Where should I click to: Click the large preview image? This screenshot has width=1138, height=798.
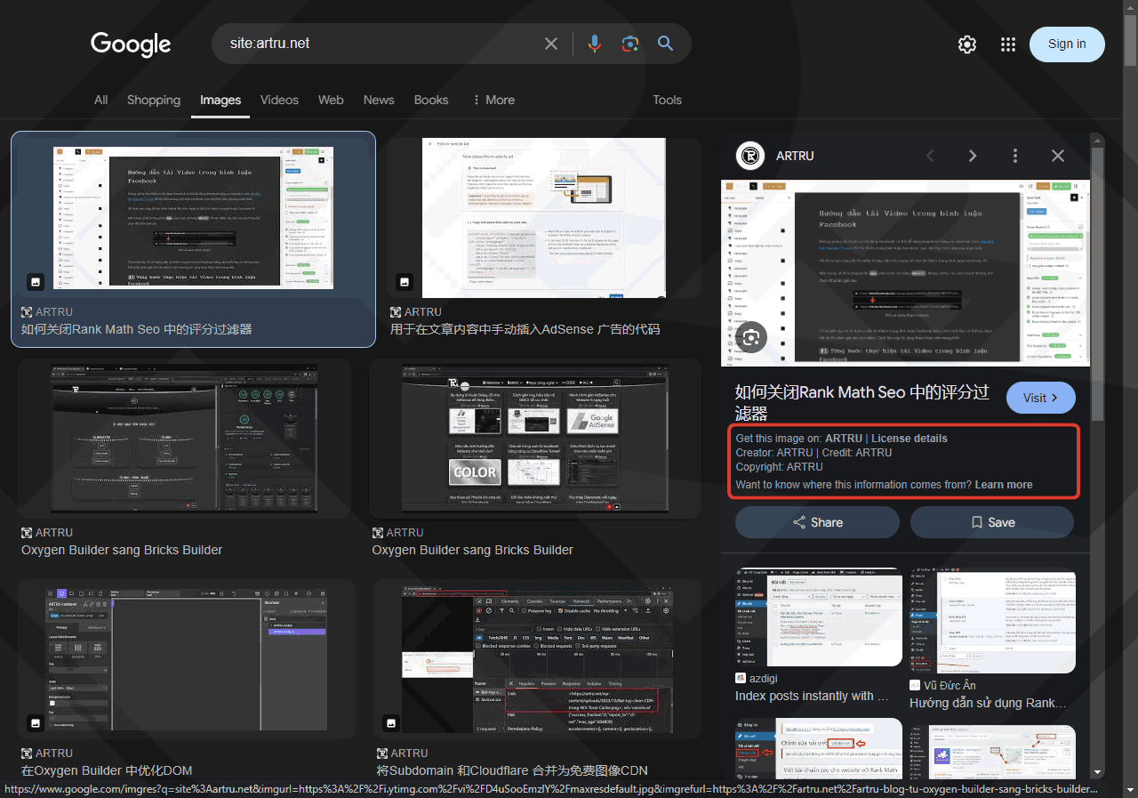tap(905, 272)
